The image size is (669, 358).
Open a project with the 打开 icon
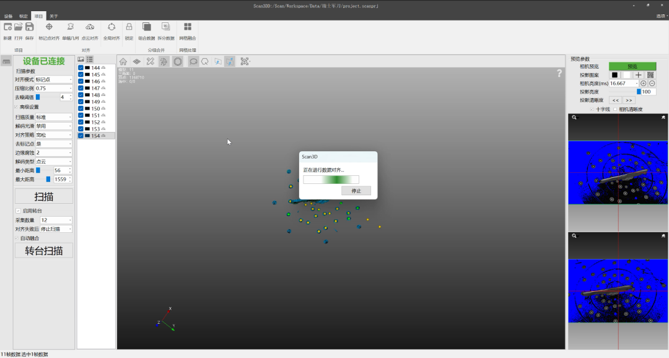coord(19,27)
